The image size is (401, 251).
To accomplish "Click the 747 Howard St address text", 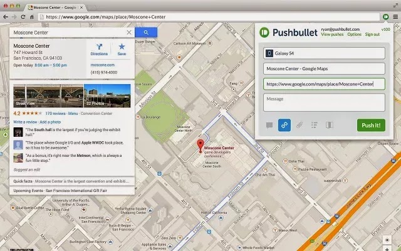I will click(28, 52).
